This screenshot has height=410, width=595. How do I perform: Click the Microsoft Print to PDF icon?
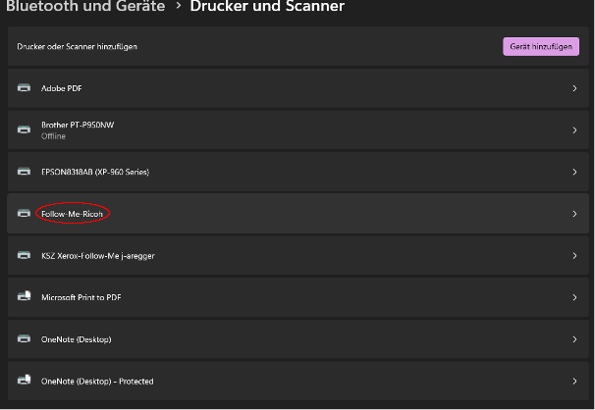coord(24,296)
